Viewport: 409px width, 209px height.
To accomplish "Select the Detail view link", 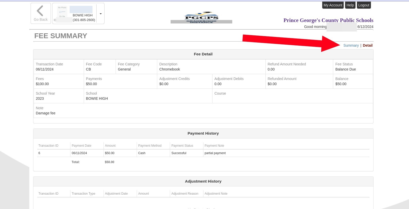I will pyautogui.click(x=367, y=45).
